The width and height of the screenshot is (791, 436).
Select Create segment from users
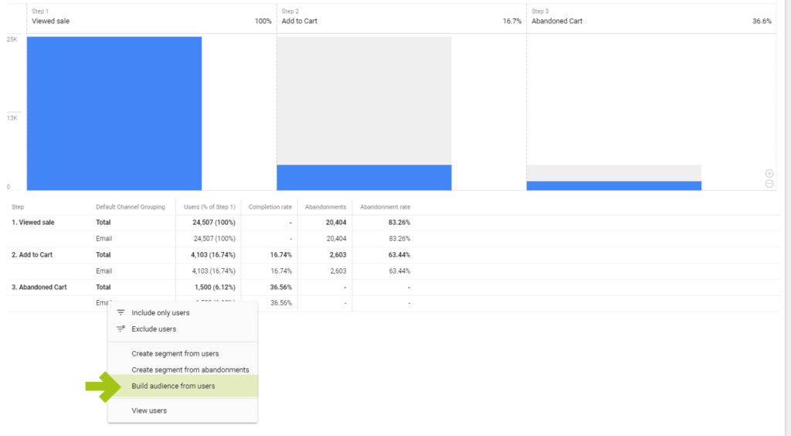(175, 354)
